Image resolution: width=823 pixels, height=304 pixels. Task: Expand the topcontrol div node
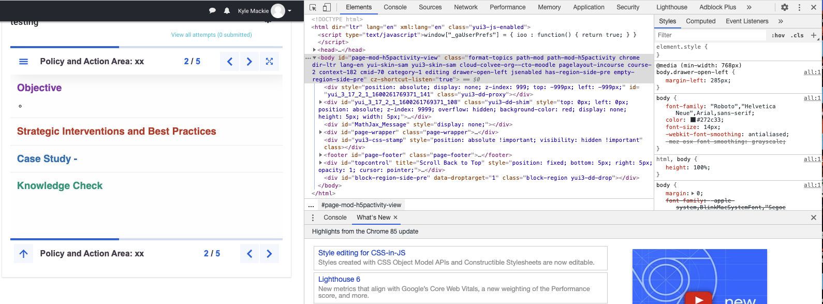coord(321,163)
